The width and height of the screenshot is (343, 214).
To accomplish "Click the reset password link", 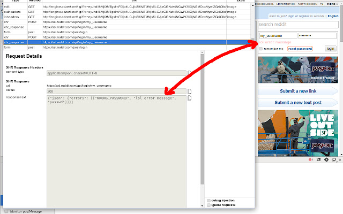I will (300, 49).
